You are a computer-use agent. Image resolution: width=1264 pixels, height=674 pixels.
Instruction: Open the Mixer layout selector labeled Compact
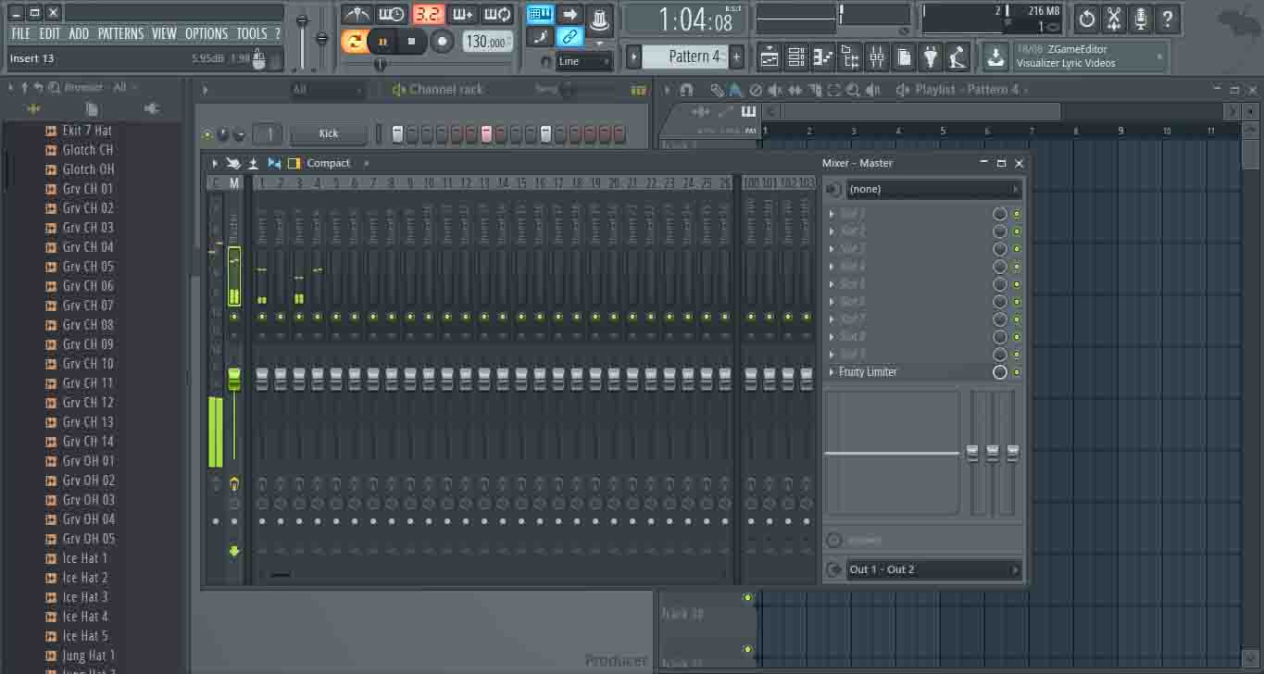329,163
